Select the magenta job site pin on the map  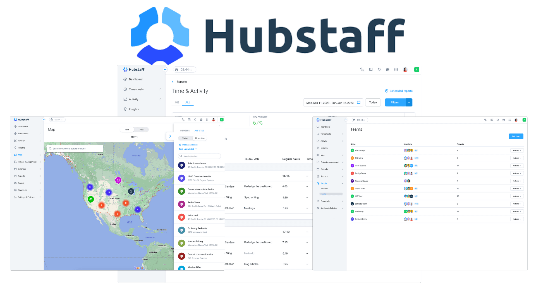pyautogui.click(x=118, y=180)
